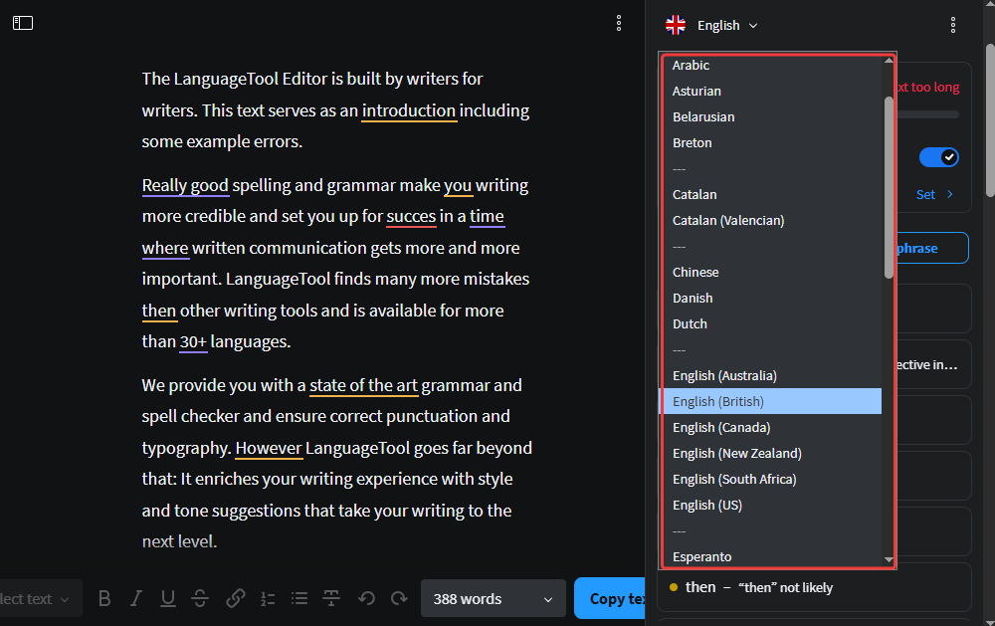
Task: Apply strikethrough formatting
Action: [x=200, y=598]
